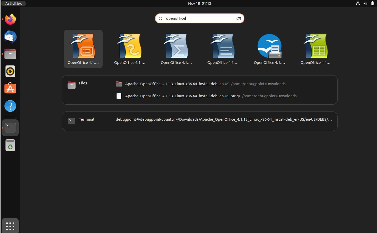Viewport: 377px width, 233px height.
Task: Click the Terminal provider label
Action: (x=87, y=119)
